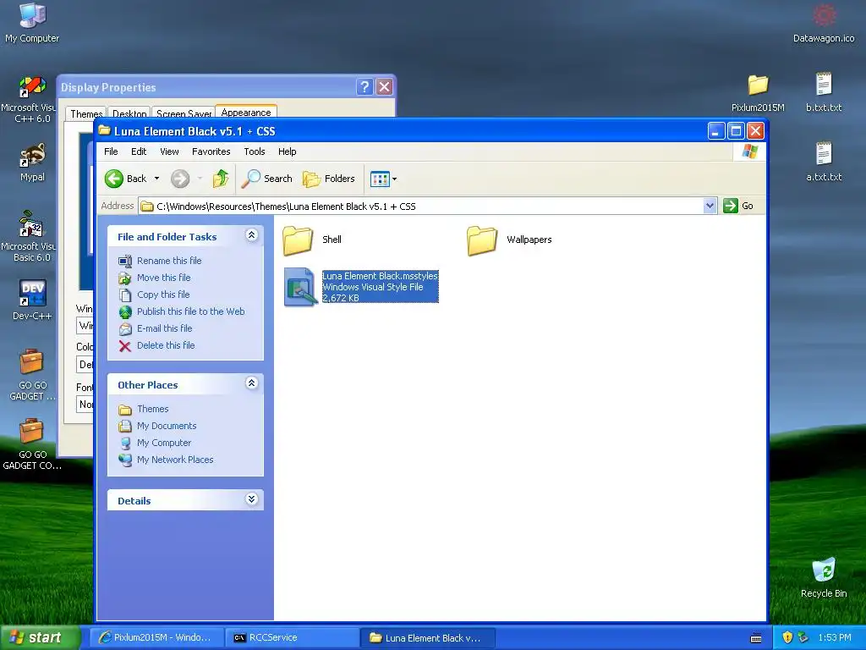Click Display Properties help question button
866x650 pixels.
tap(364, 87)
